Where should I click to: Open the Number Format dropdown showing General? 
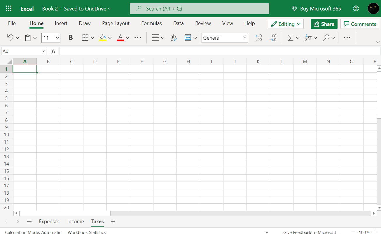pyautogui.click(x=225, y=38)
